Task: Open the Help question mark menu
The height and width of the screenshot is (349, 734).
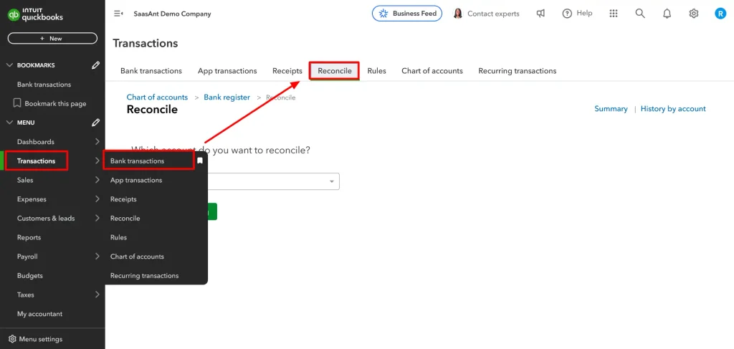Action: [577, 14]
